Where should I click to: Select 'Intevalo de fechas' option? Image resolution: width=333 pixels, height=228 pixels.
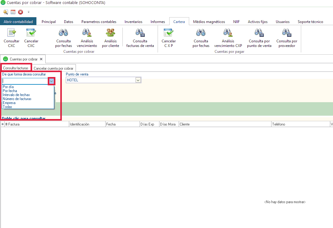[16, 95]
